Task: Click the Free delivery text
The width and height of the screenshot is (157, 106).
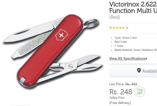Action: (x=120, y=103)
